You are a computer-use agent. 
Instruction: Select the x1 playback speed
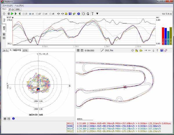click(x=31, y=14)
